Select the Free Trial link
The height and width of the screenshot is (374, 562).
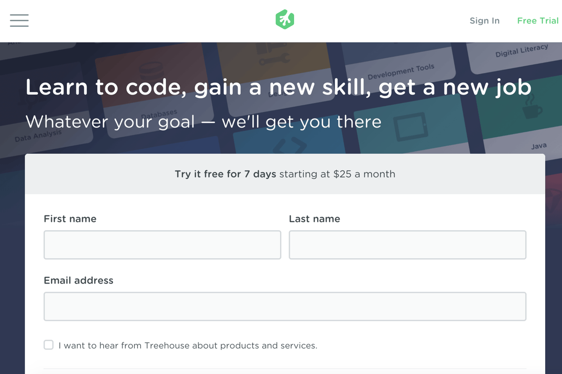(x=538, y=21)
